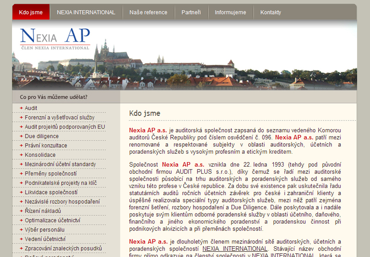Follow the underlined NEXIA INTERNATIONAL link
Screen dimensions: 370x257
(235, 249)
